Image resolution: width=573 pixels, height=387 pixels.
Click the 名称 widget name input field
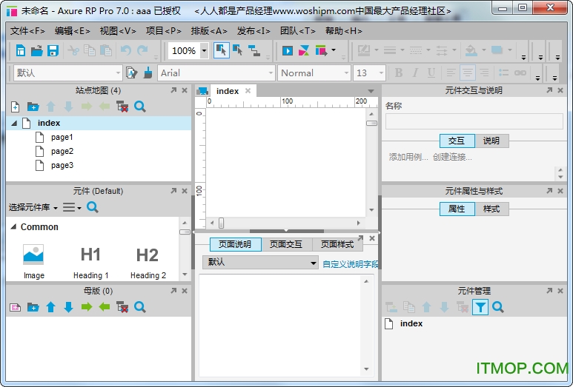click(474, 121)
